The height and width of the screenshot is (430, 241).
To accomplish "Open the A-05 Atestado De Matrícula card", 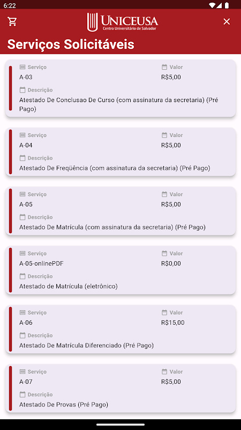I will [120, 211].
